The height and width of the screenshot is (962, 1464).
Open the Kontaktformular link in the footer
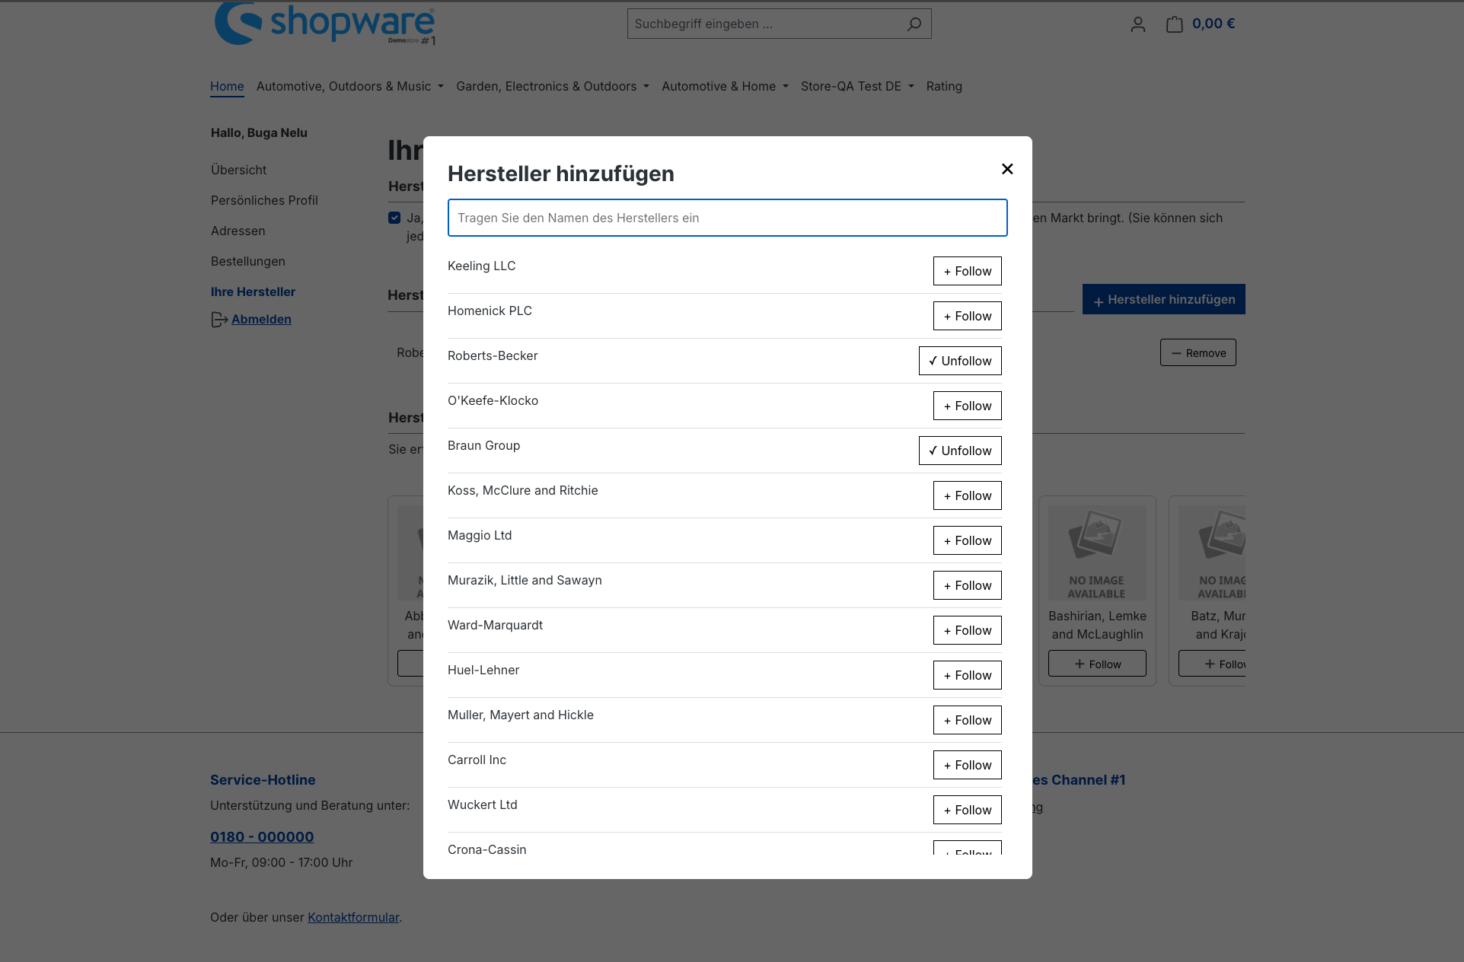click(x=352, y=917)
